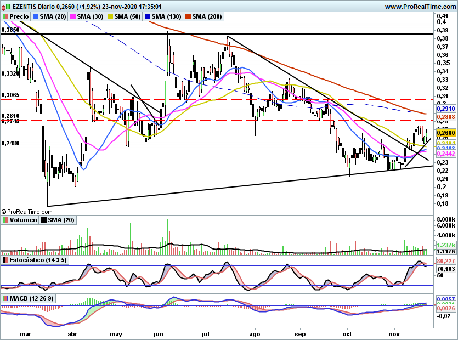Click the ago label on time axis
This screenshot has width=458, height=340.
pyautogui.click(x=255, y=334)
